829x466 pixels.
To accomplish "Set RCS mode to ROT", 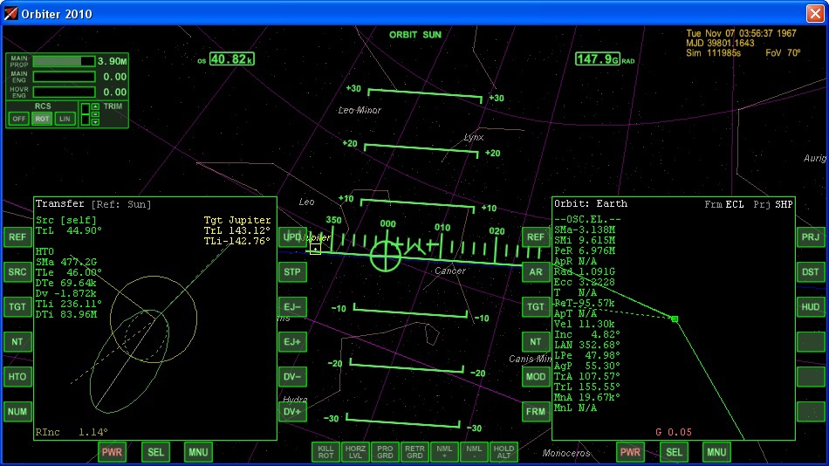I will pyautogui.click(x=42, y=119).
